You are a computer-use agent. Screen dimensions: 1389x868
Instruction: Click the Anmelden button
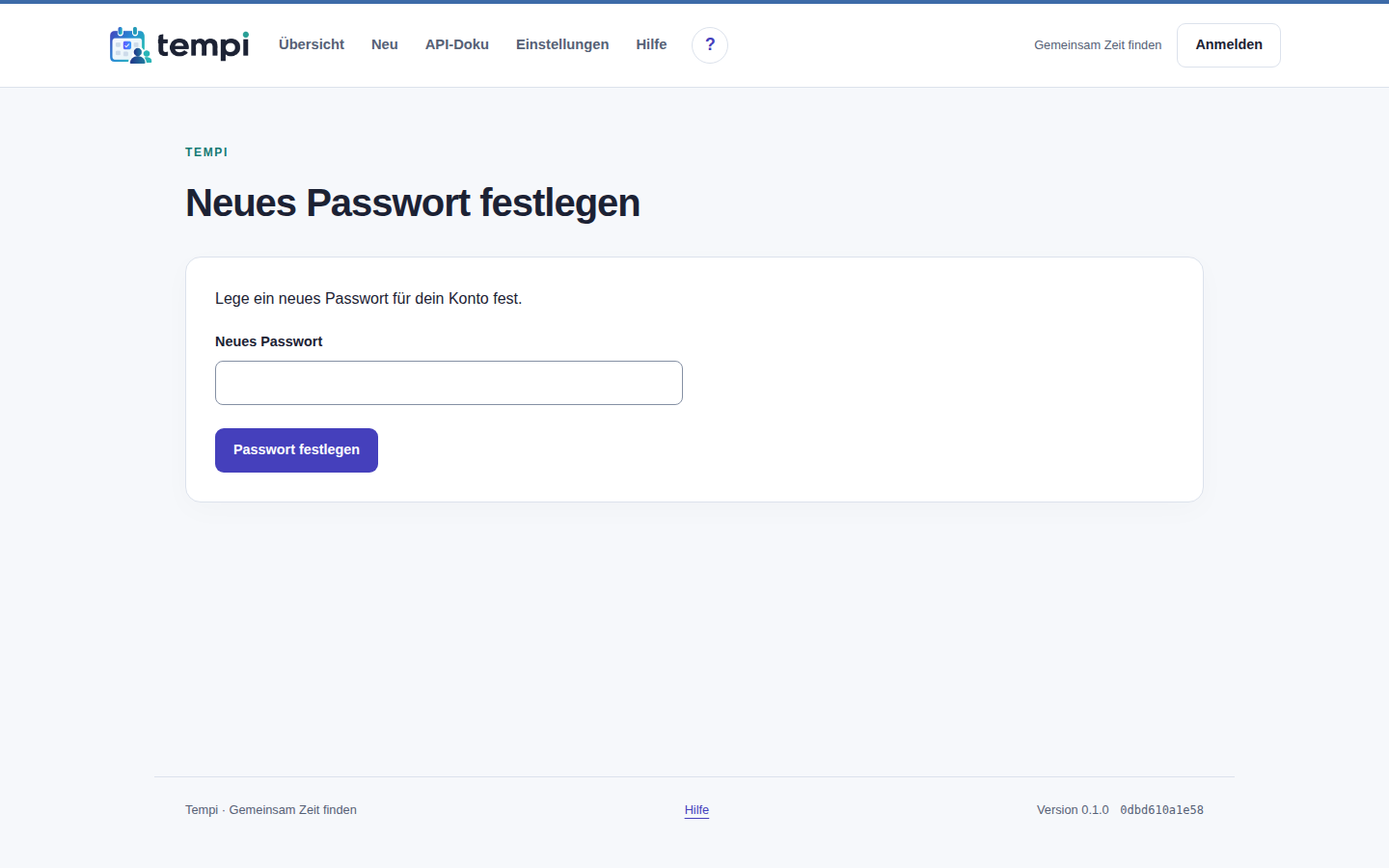(1229, 45)
